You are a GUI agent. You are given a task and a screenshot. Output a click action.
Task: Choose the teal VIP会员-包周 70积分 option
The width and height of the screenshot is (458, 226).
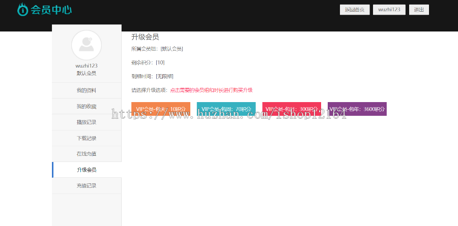[226, 109]
